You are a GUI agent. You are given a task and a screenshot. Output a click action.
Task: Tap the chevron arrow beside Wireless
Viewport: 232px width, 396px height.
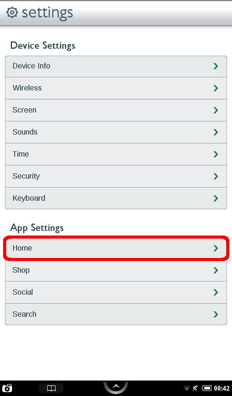click(x=216, y=88)
